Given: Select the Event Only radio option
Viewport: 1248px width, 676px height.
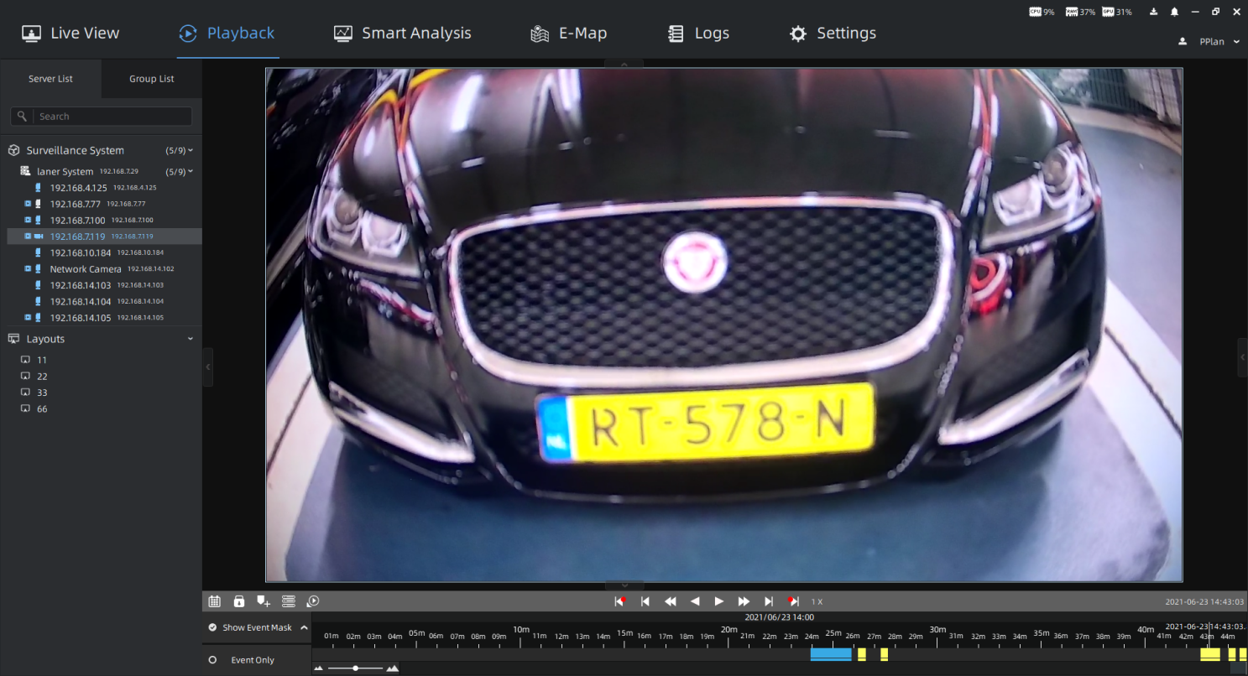Looking at the screenshot, I should (x=212, y=660).
